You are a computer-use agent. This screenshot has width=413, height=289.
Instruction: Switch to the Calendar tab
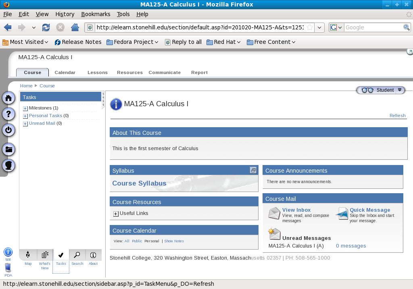(x=65, y=72)
